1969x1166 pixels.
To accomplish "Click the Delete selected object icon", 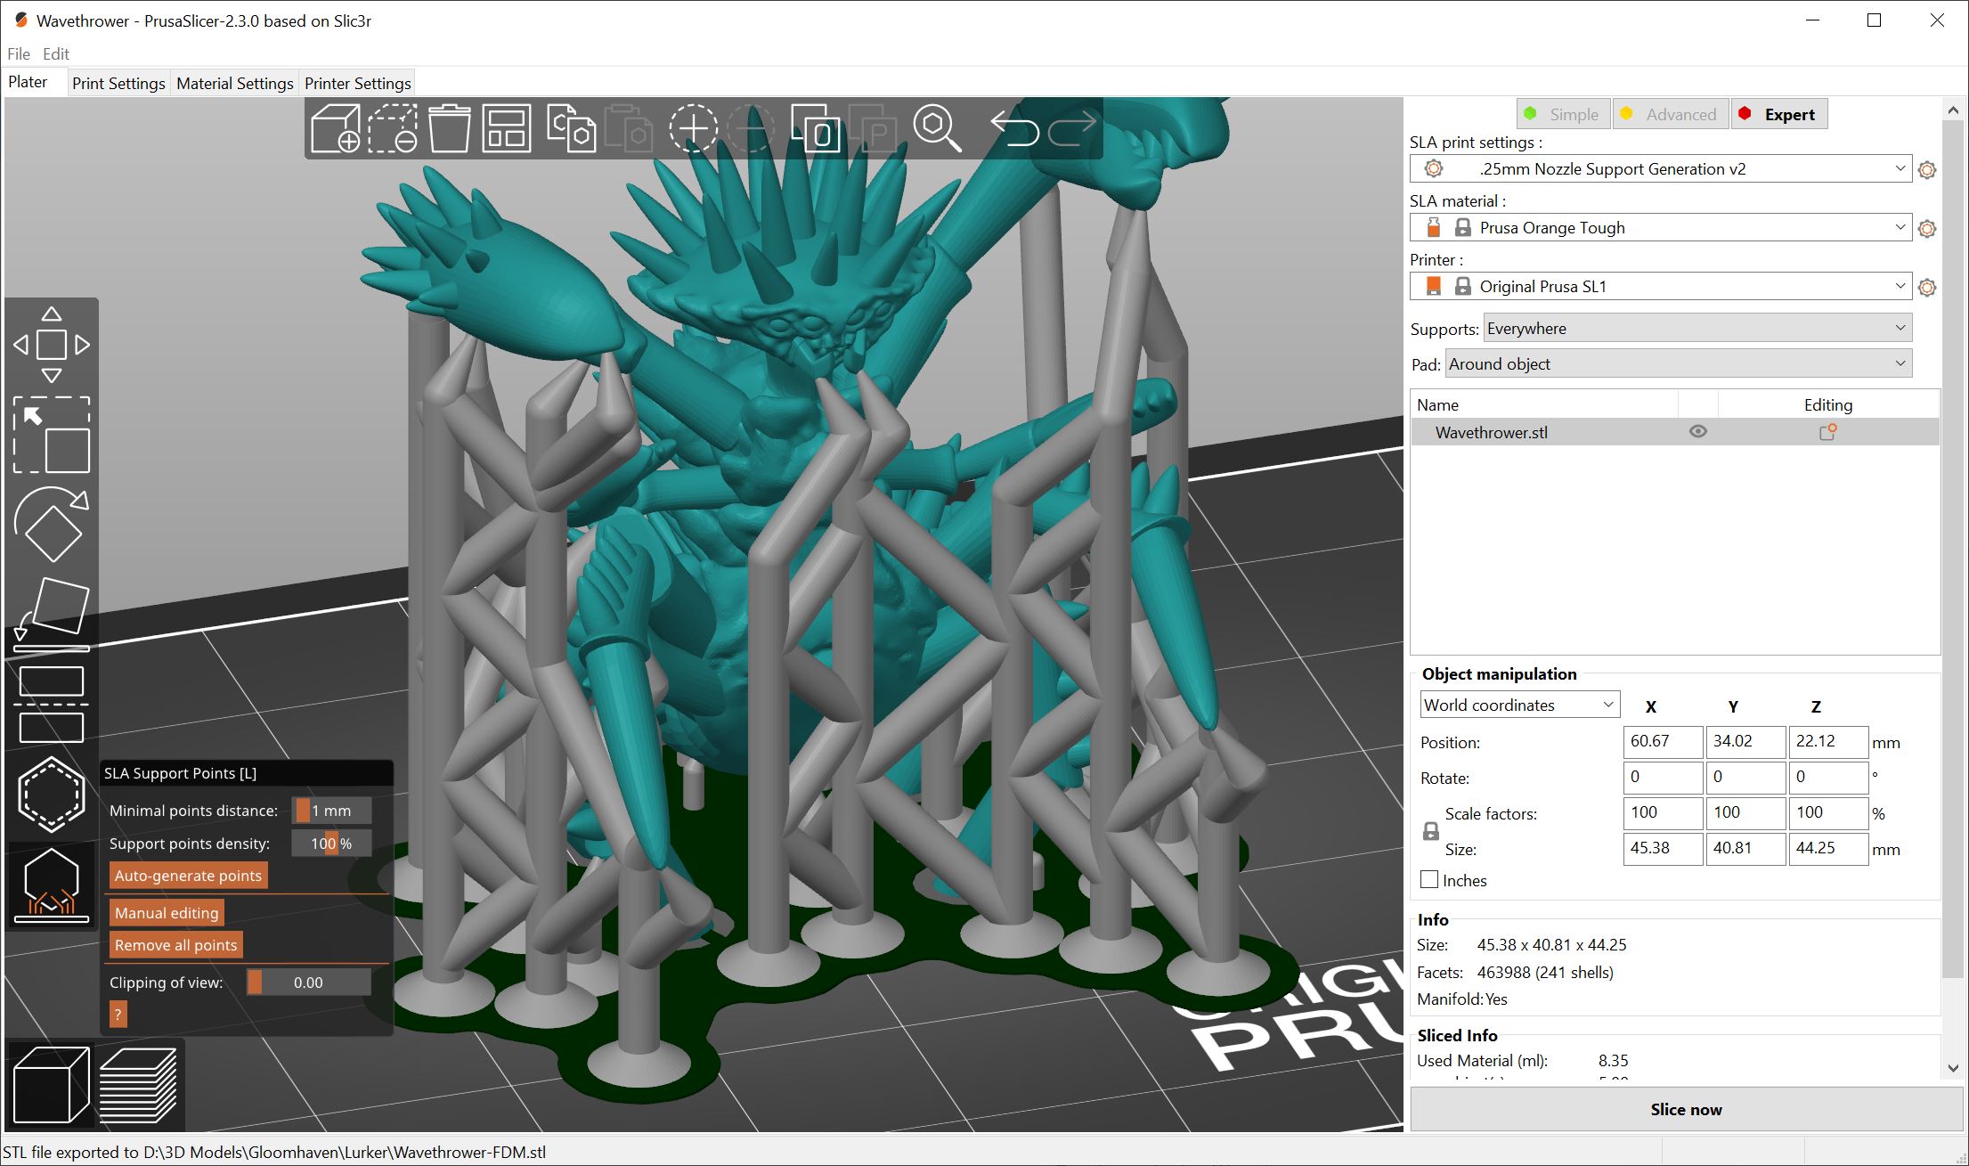I will (x=393, y=128).
